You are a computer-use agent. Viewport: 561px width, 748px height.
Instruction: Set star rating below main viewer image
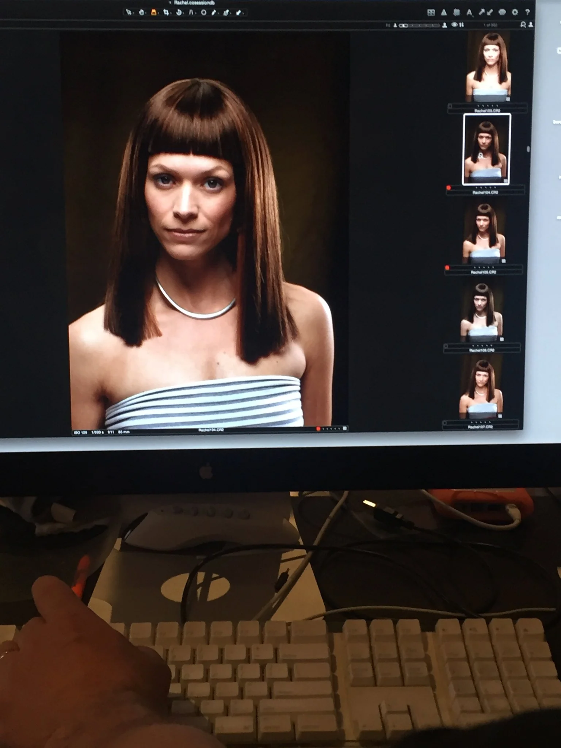[x=332, y=428]
